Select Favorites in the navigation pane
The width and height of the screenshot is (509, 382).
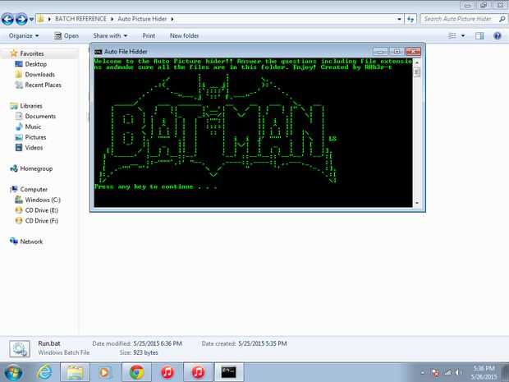click(32, 53)
